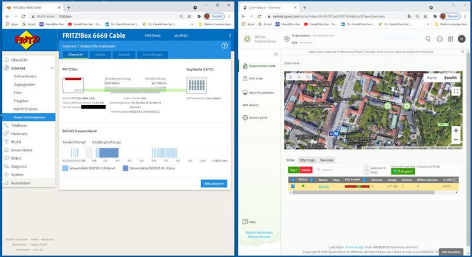Click the info icon next to Status column

pyautogui.click(x=312, y=180)
